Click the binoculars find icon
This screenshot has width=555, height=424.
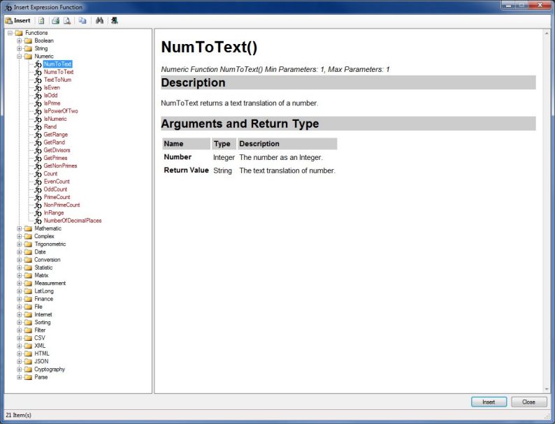point(100,20)
